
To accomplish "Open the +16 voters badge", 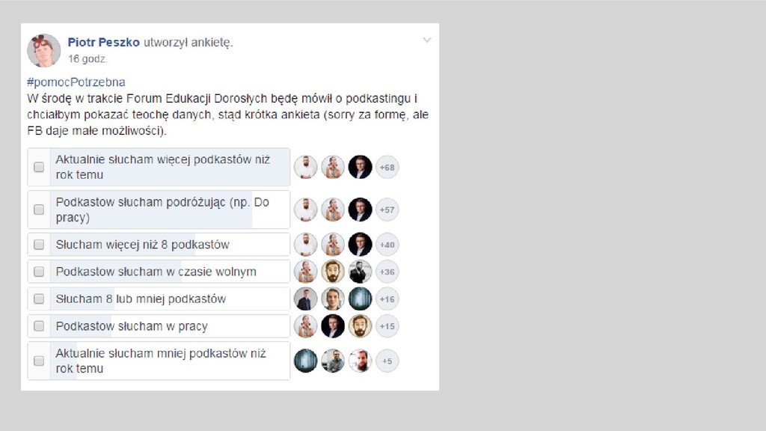I will click(x=387, y=299).
